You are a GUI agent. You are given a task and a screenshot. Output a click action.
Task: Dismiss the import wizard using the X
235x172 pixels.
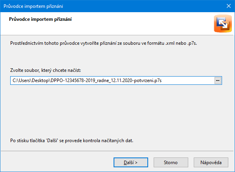pos(229,6)
